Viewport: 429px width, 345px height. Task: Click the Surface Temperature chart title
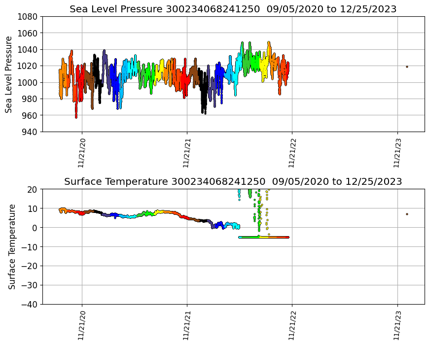233,181
